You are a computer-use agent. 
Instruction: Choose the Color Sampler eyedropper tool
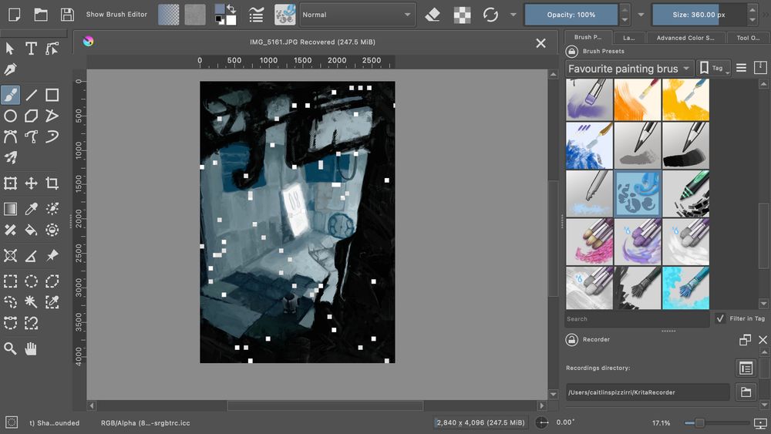click(32, 208)
